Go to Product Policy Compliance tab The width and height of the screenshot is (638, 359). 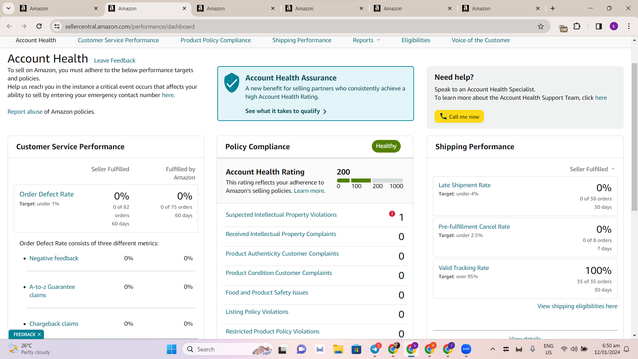click(216, 40)
